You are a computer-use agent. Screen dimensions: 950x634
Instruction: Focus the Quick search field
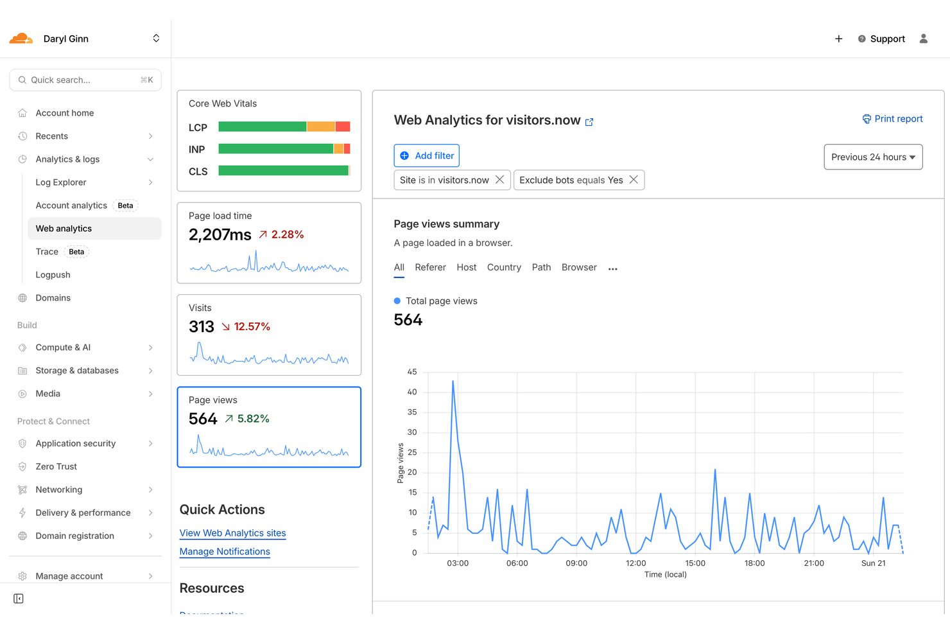point(85,80)
